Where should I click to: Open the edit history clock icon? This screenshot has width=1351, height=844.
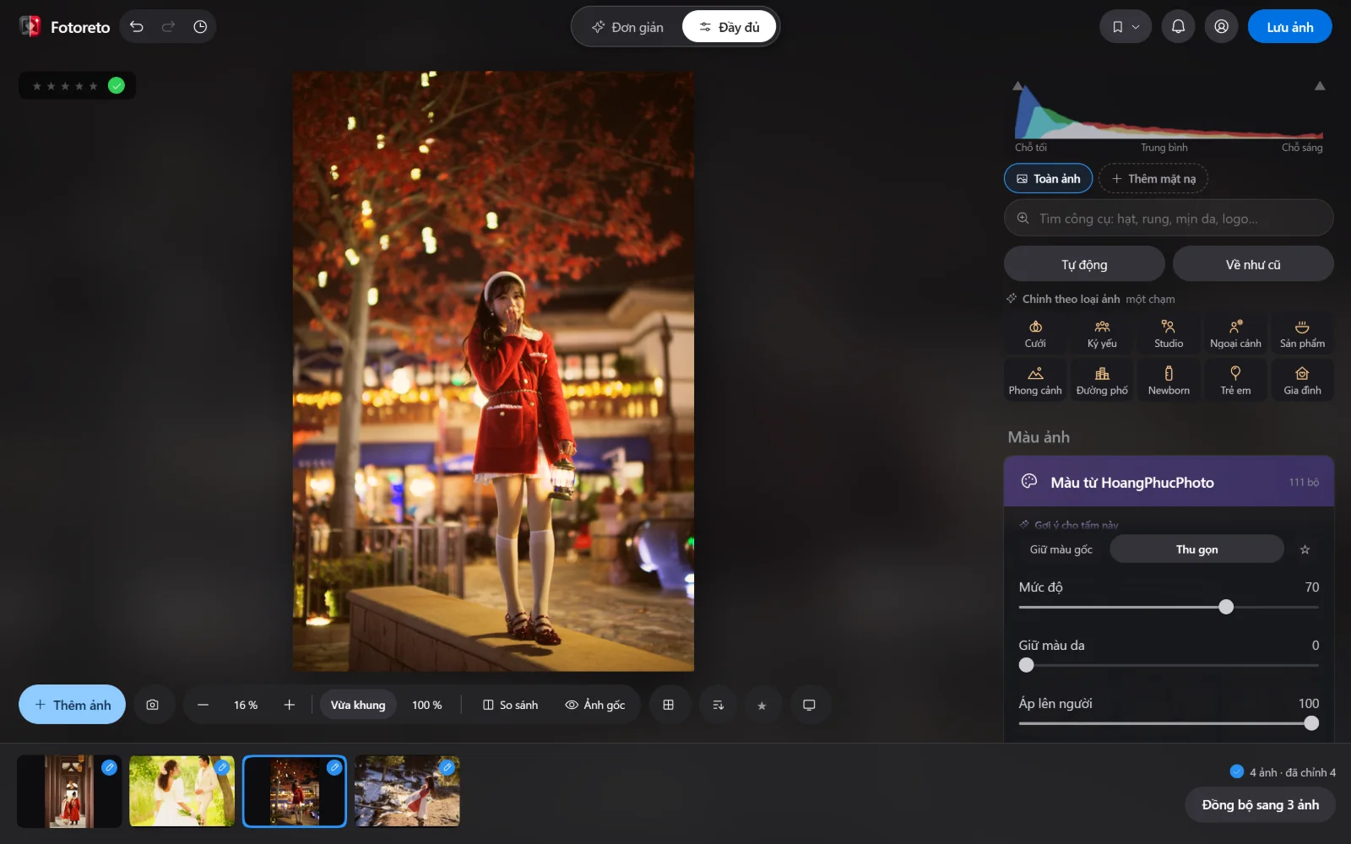click(200, 27)
